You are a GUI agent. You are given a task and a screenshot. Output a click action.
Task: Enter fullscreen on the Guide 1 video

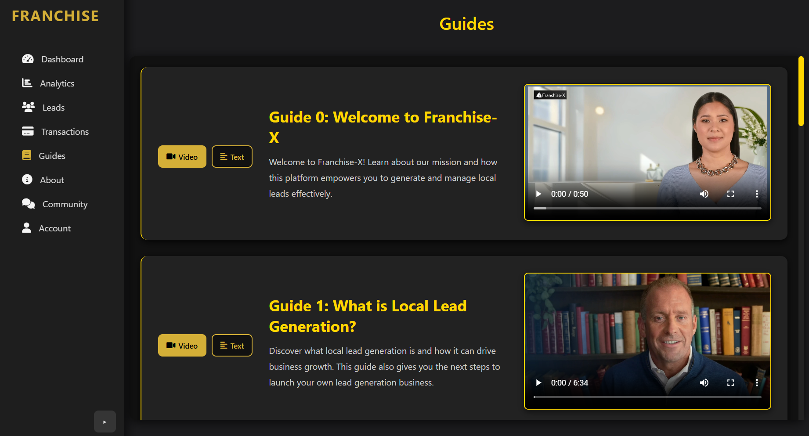coord(730,382)
